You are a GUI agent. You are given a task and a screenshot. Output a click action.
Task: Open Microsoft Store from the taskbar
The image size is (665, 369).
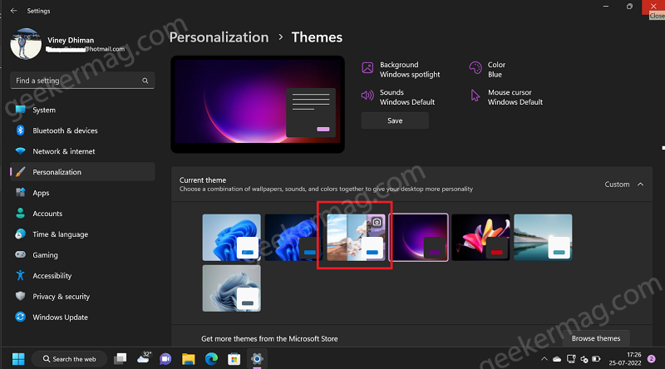pyautogui.click(x=234, y=359)
